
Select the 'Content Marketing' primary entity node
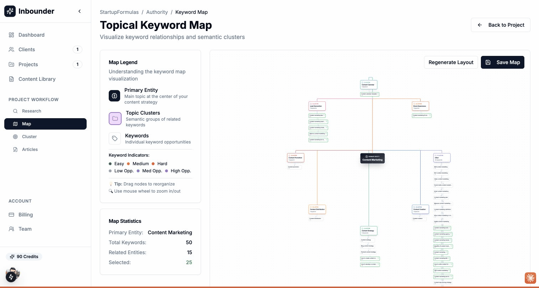pos(372,159)
